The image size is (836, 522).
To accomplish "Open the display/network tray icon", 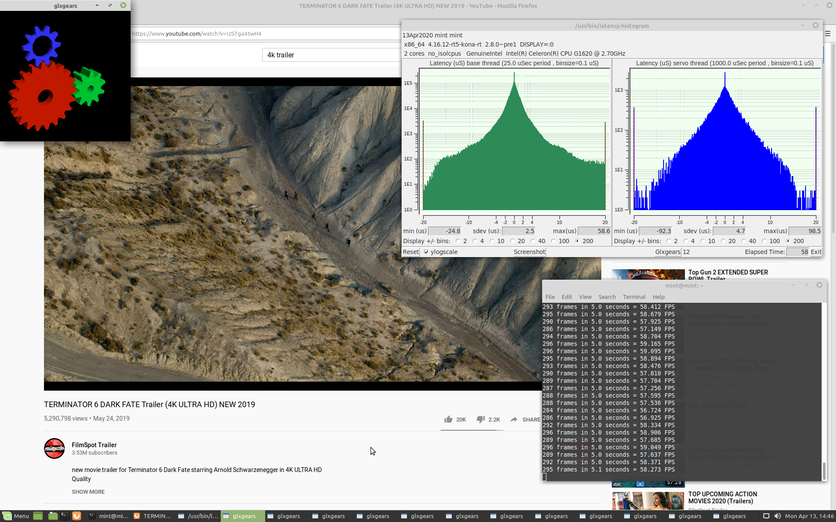I will pyautogui.click(x=766, y=516).
